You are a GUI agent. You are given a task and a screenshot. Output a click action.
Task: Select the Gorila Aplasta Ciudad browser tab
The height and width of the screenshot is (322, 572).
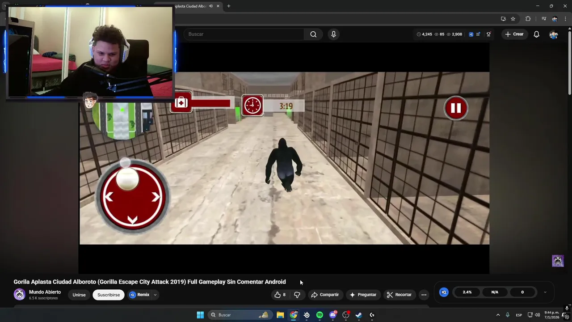click(190, 6)
